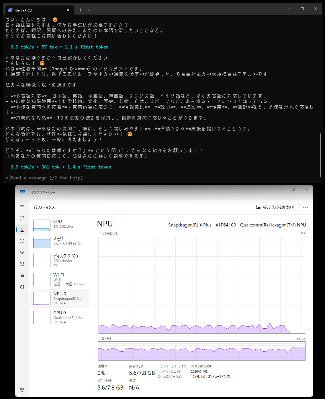Click the NPU Compute usage graph
325x399 pixels.
pyautogui.click(x=202, y=285)
